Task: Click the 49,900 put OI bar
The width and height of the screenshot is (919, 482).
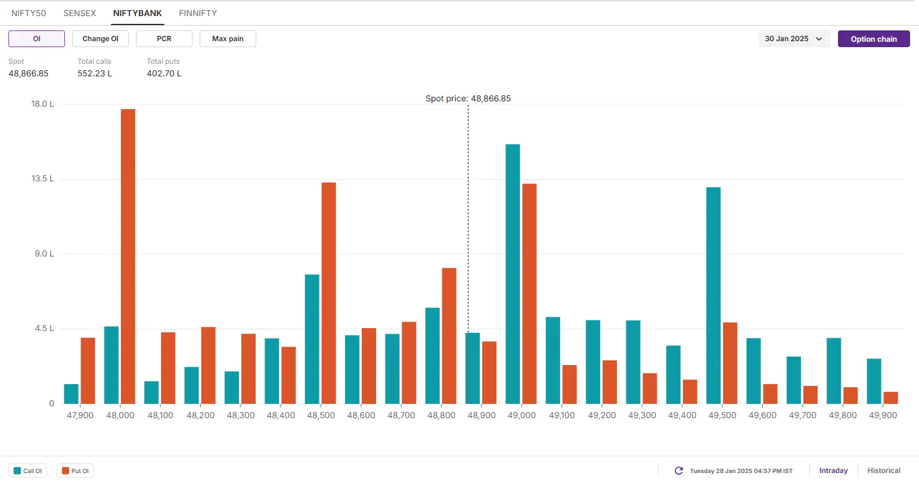Action: [890, 398]
